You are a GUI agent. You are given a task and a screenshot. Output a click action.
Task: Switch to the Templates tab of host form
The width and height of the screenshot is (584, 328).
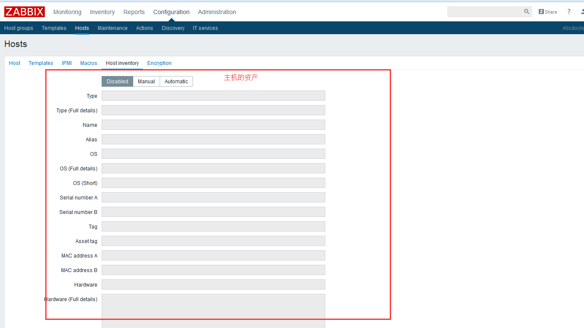41,63
